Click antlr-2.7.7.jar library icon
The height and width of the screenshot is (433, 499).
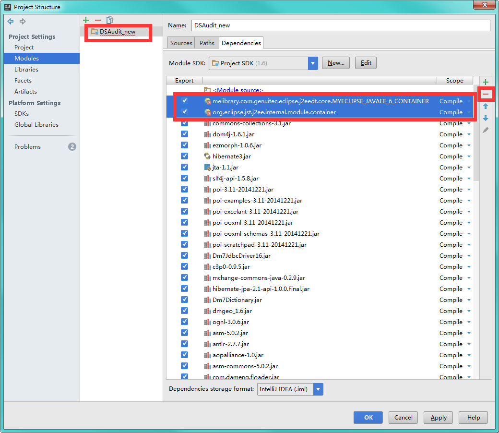[x=207, y=344]
